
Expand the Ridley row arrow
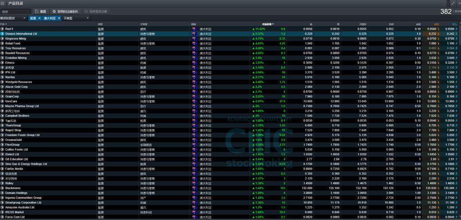click(x=2, y=183)
